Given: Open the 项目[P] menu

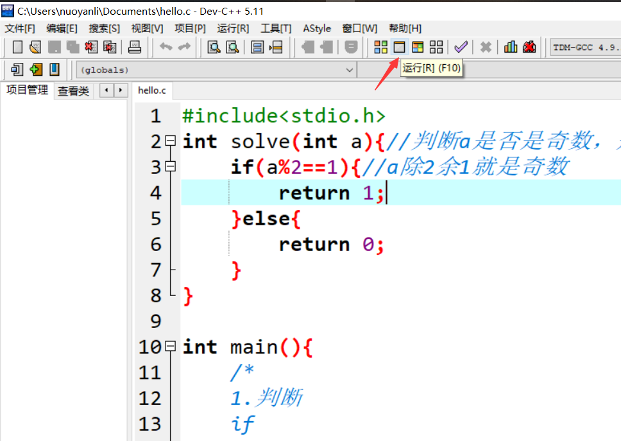Looking at the screenshot, I should click(x=190, y=28).
